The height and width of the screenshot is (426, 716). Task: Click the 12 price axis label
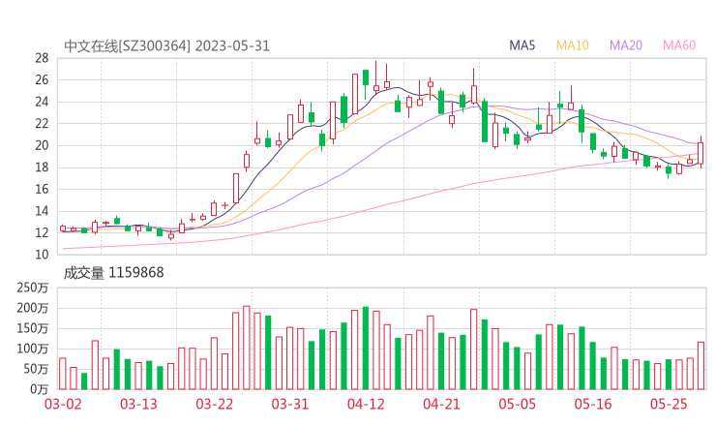tap(42, 232)
